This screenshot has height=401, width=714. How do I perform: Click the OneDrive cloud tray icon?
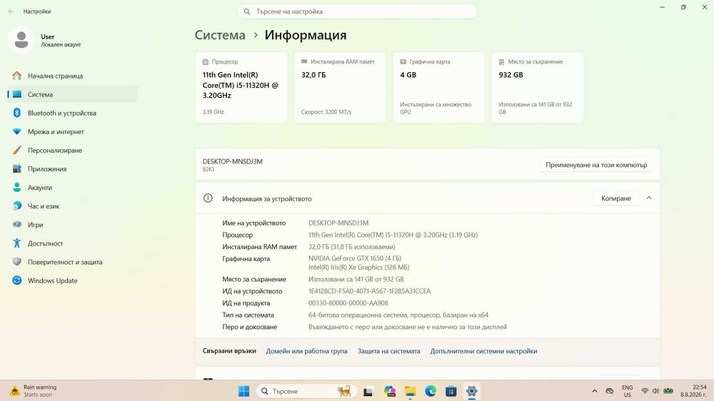pyautogui.click(x=610, y=391)
